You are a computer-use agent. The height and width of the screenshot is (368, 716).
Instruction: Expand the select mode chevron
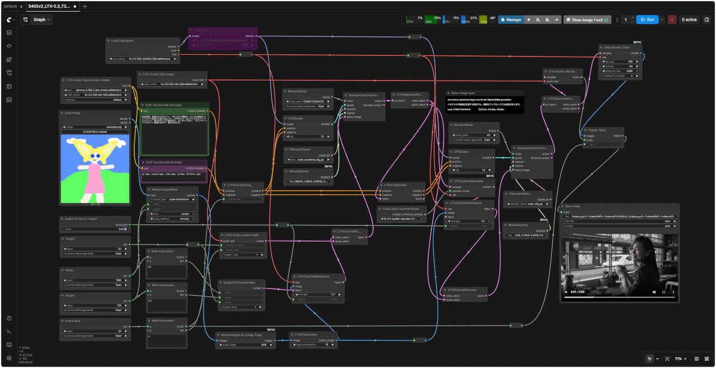click(657, 358)
